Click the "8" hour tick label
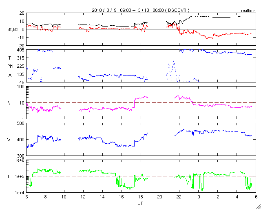 pyautogui.click(x=45, y=197)
